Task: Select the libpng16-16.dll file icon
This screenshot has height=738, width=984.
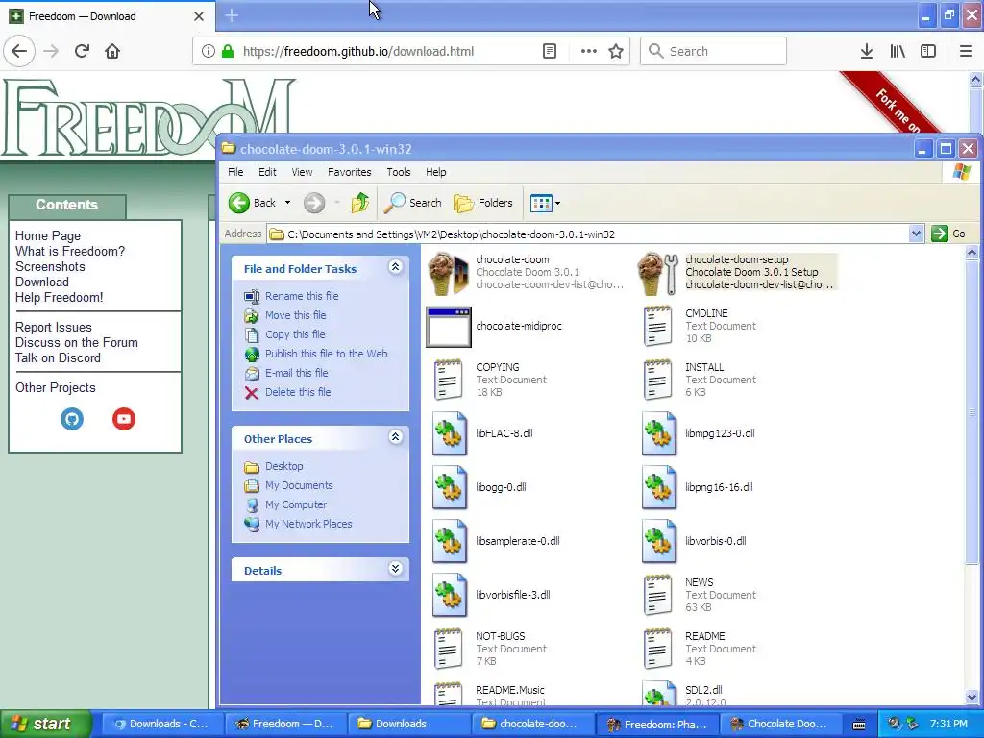Action: tap(659, 487)
